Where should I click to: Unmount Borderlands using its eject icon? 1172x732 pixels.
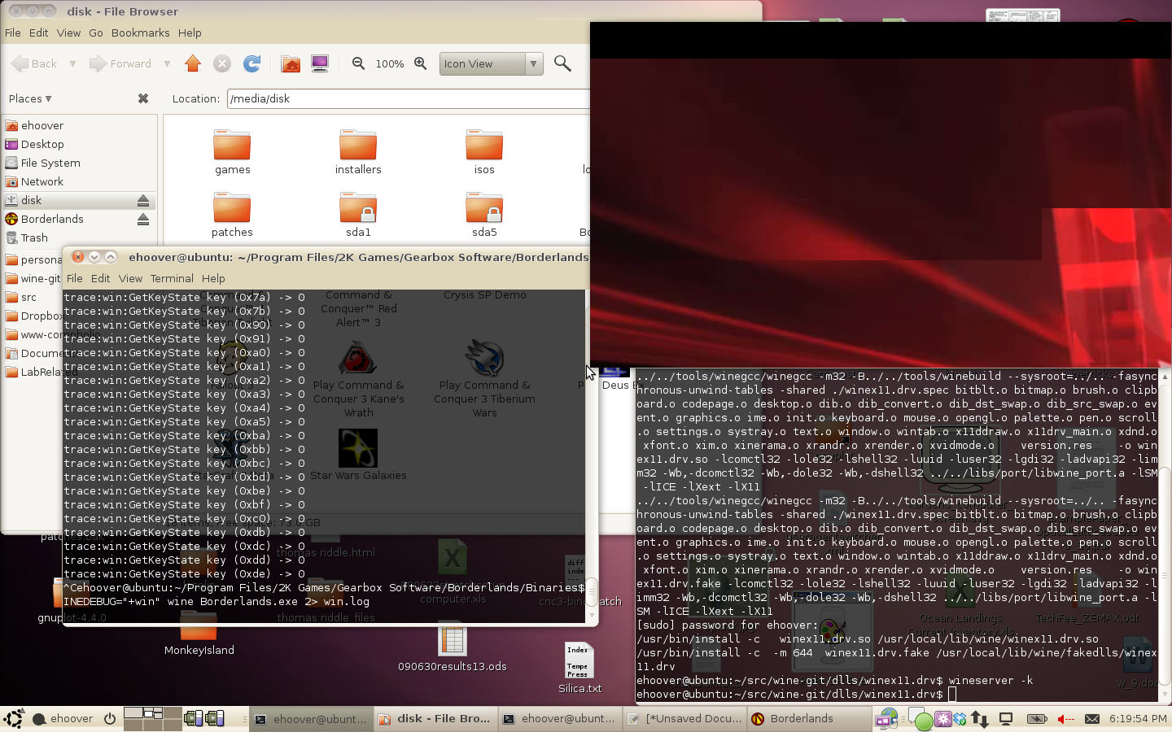(x=143, y=219)
